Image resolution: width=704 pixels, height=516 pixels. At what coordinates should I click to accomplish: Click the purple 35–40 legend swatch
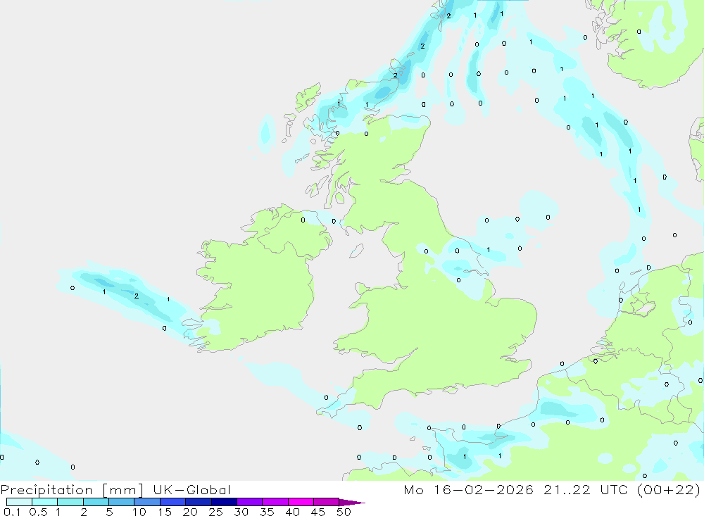tap(275, 502)
